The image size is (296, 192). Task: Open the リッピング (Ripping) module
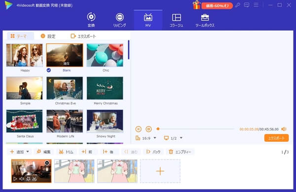click(119, 20)
